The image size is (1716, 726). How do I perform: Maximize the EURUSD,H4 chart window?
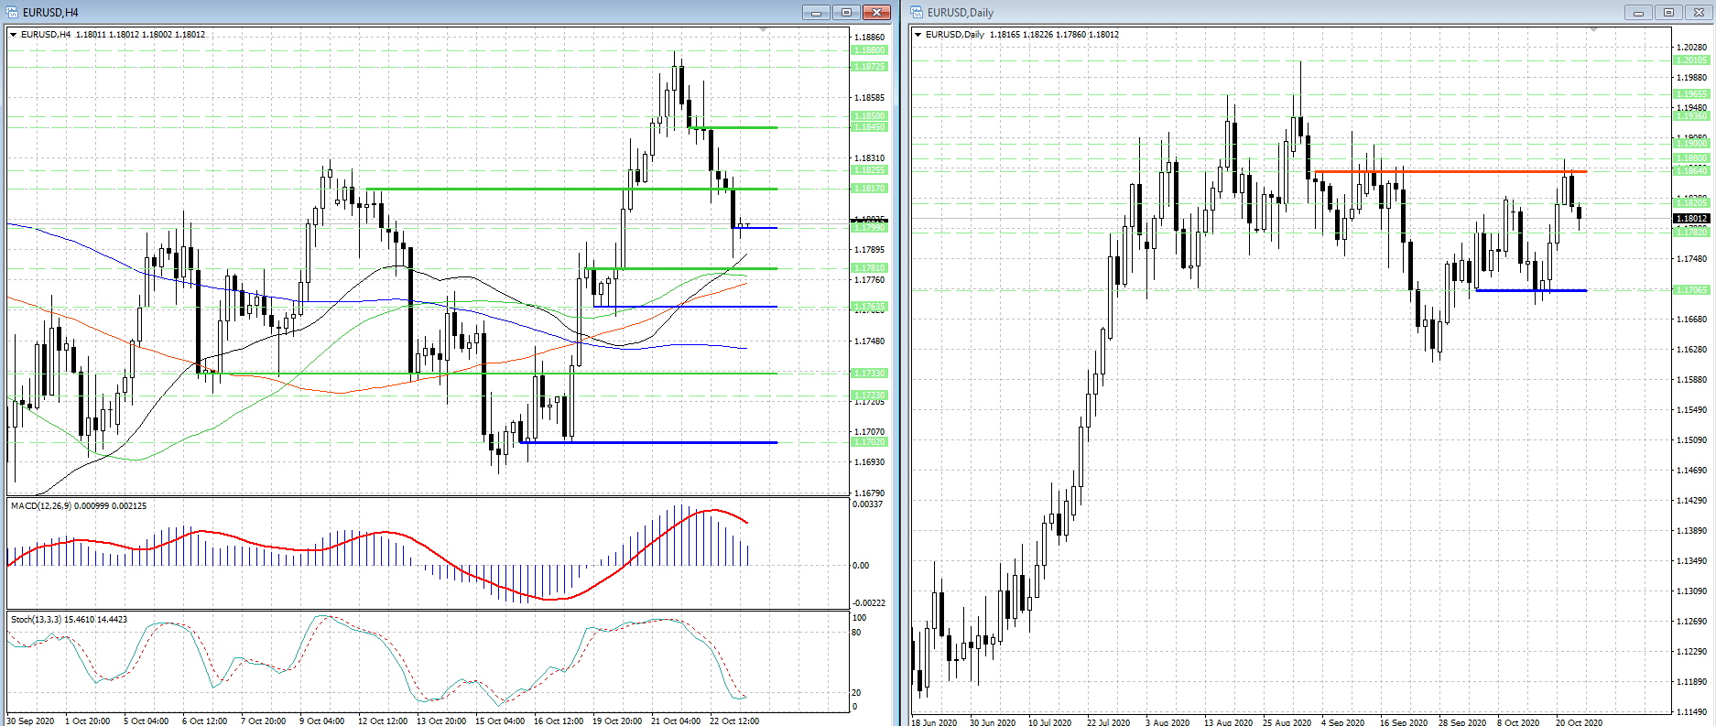[x=846, y=12]
